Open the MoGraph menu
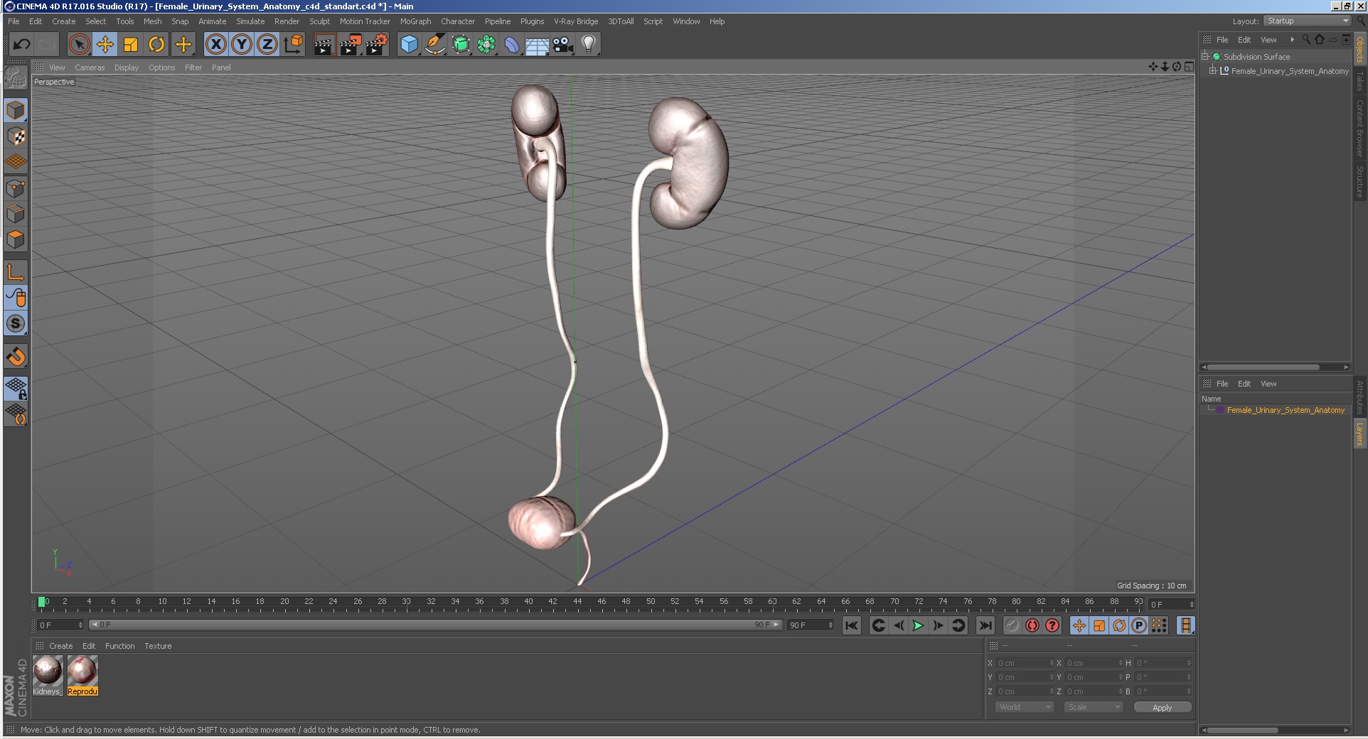This screenshot has width=1368, height=739. [415, 21]
